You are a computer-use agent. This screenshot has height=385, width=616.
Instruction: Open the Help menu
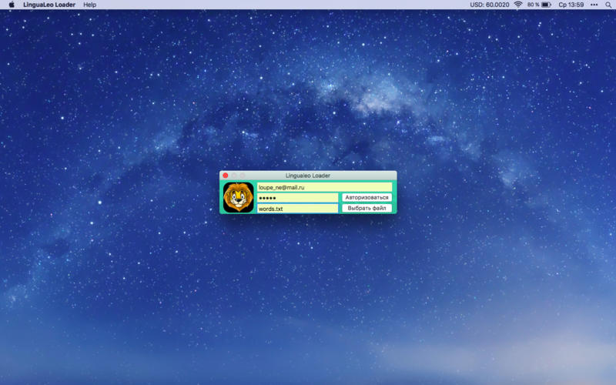click(90, 5)
